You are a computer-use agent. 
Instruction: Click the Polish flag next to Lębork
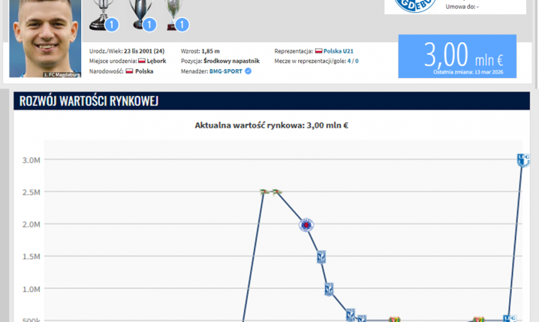pyautogui.click(x=142, y=61)
